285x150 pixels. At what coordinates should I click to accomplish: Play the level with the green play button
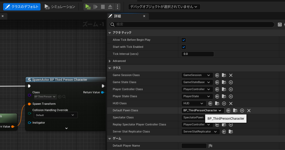(x=88, y=7)
